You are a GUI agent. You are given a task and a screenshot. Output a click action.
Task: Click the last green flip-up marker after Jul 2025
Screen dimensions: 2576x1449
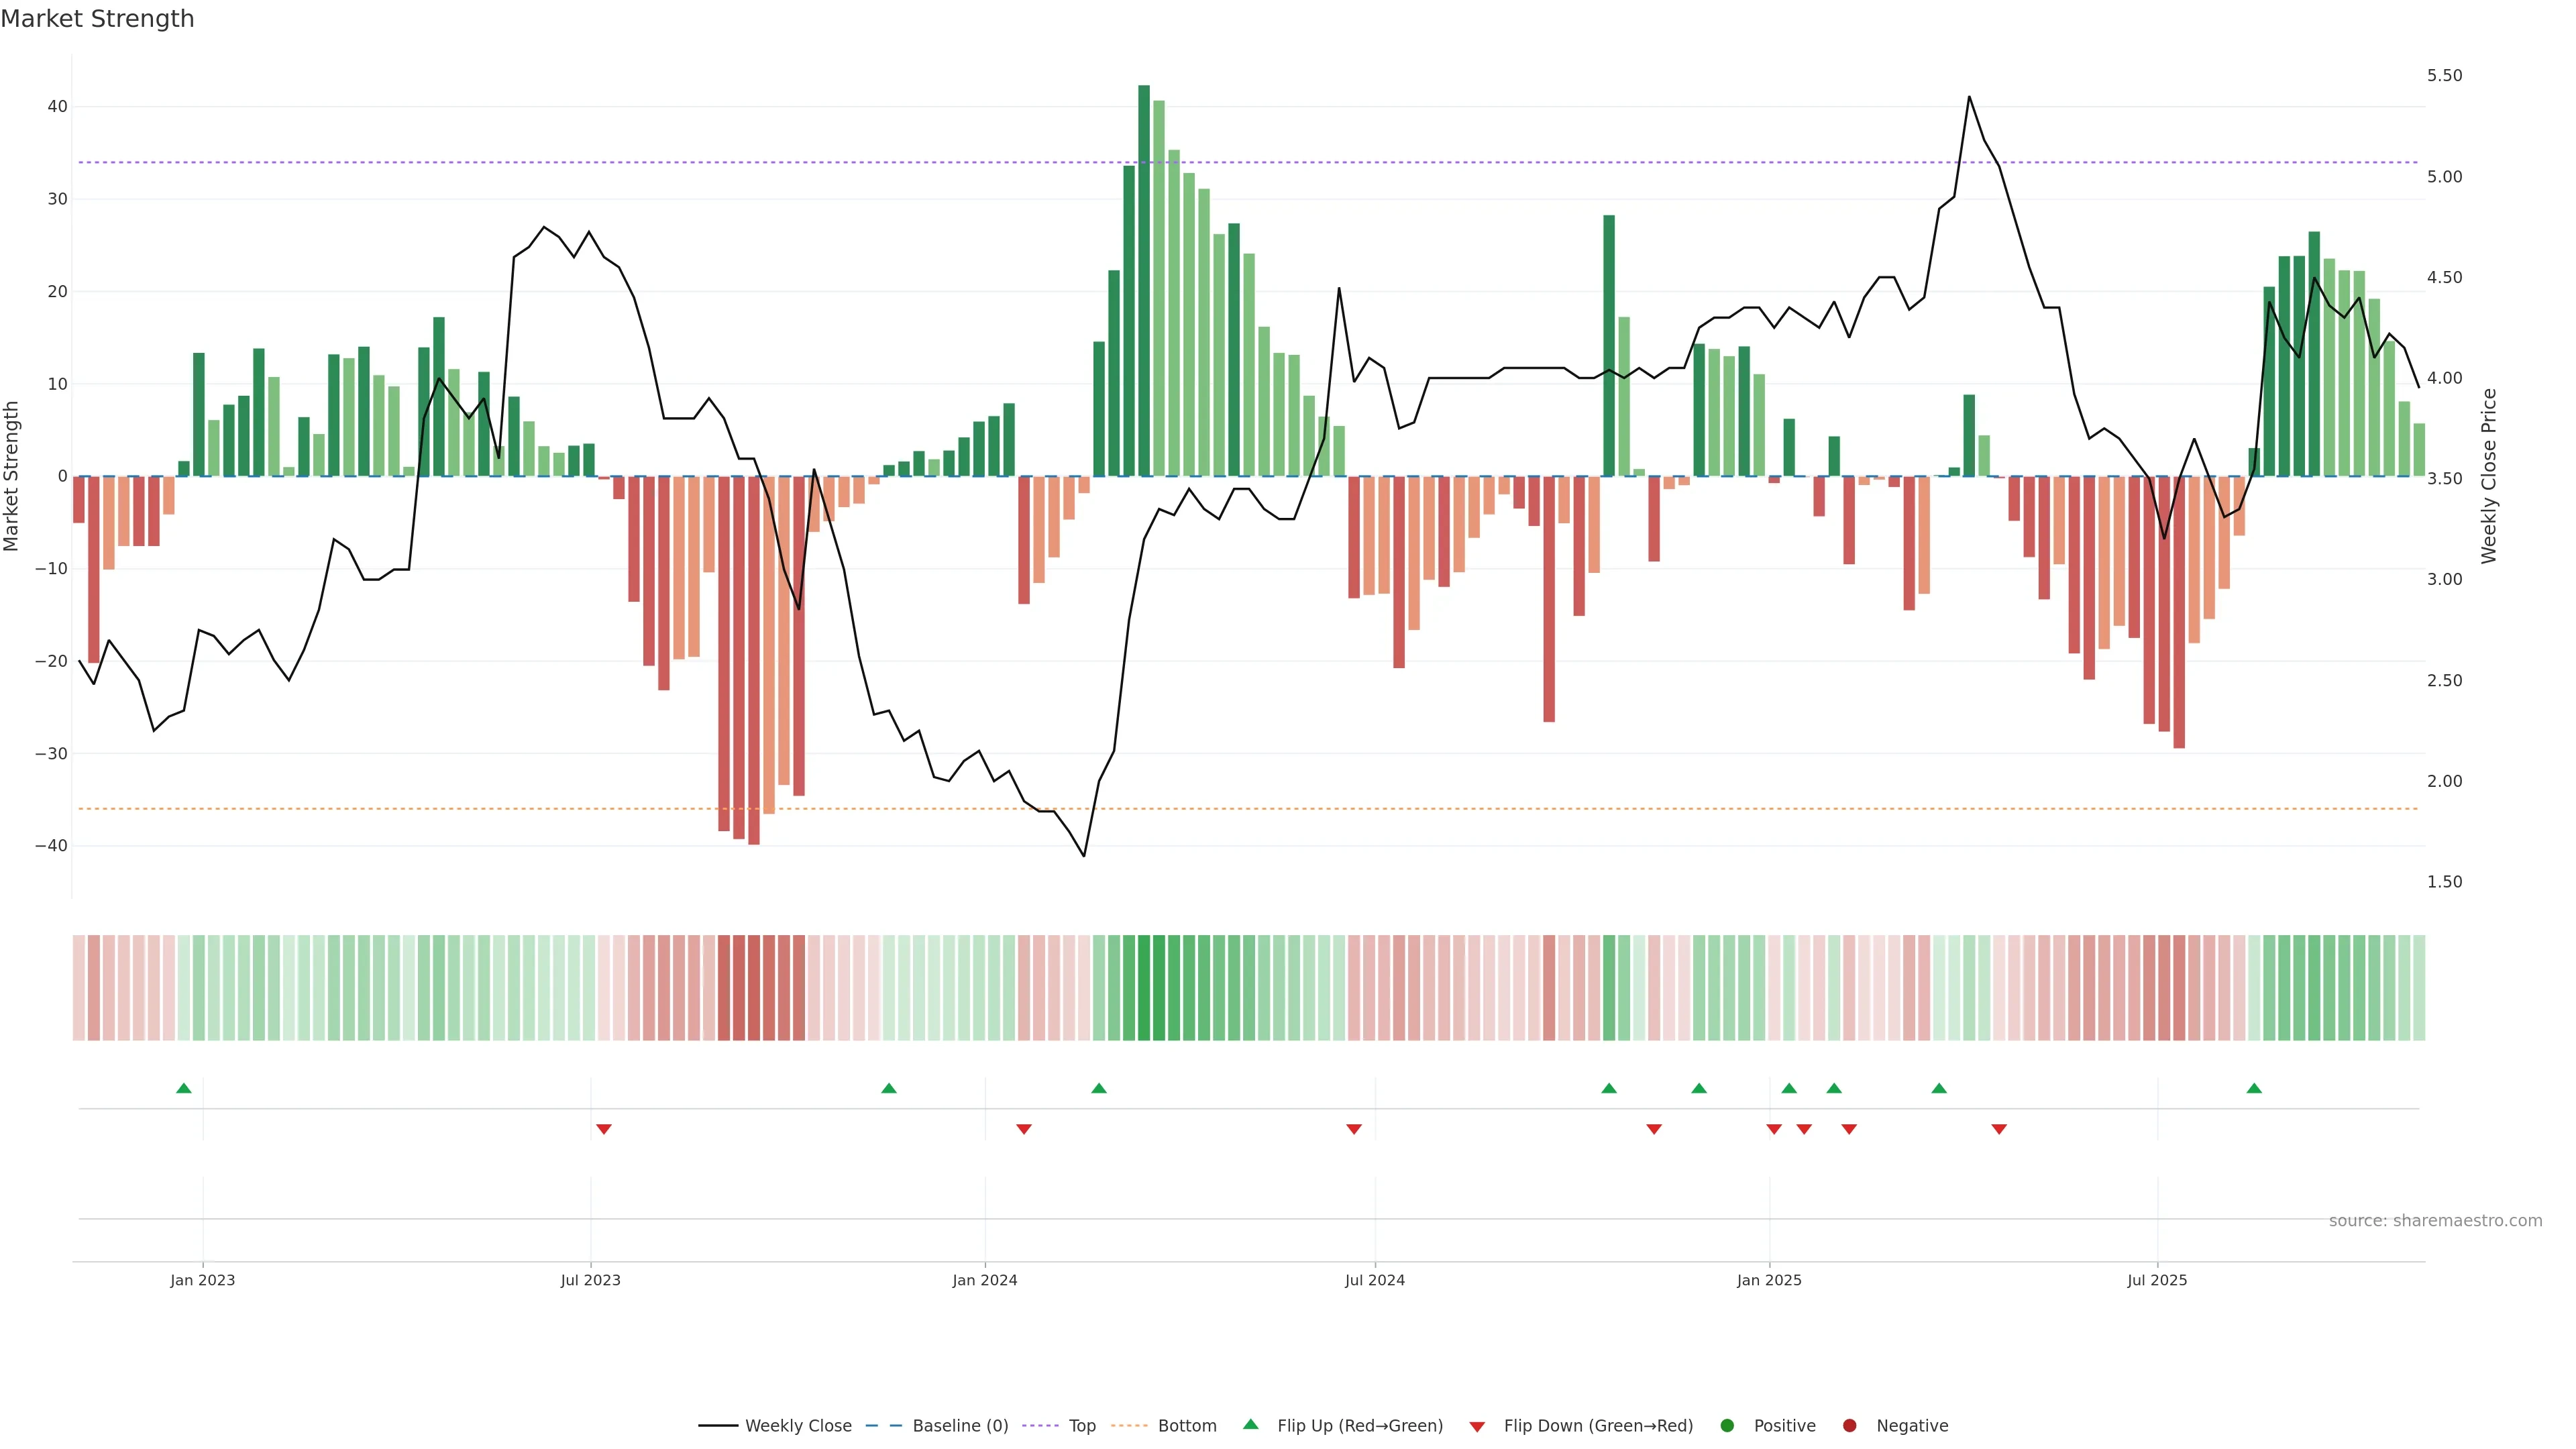2254,1088
